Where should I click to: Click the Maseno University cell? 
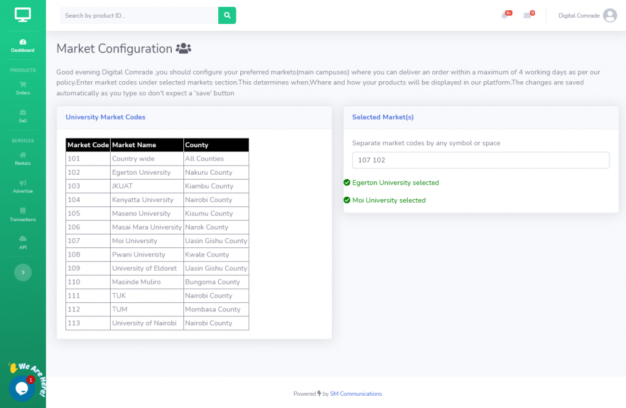point(147,213)
